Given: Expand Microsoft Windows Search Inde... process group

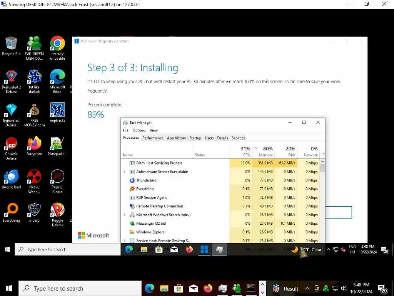Looking at the screenshot, I should point(124,215).
